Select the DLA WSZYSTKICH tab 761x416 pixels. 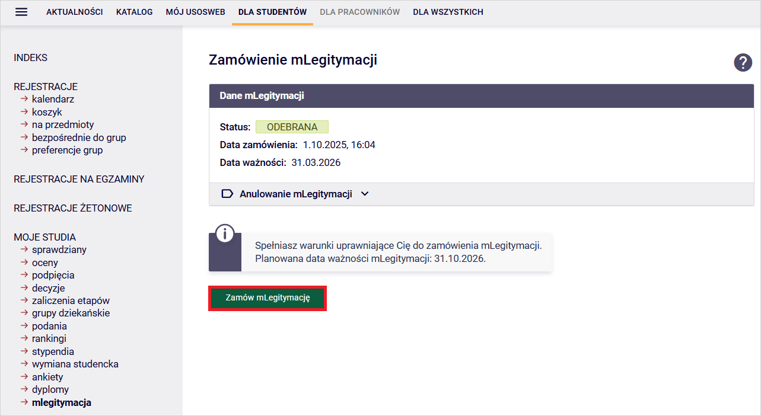point(448,12)
